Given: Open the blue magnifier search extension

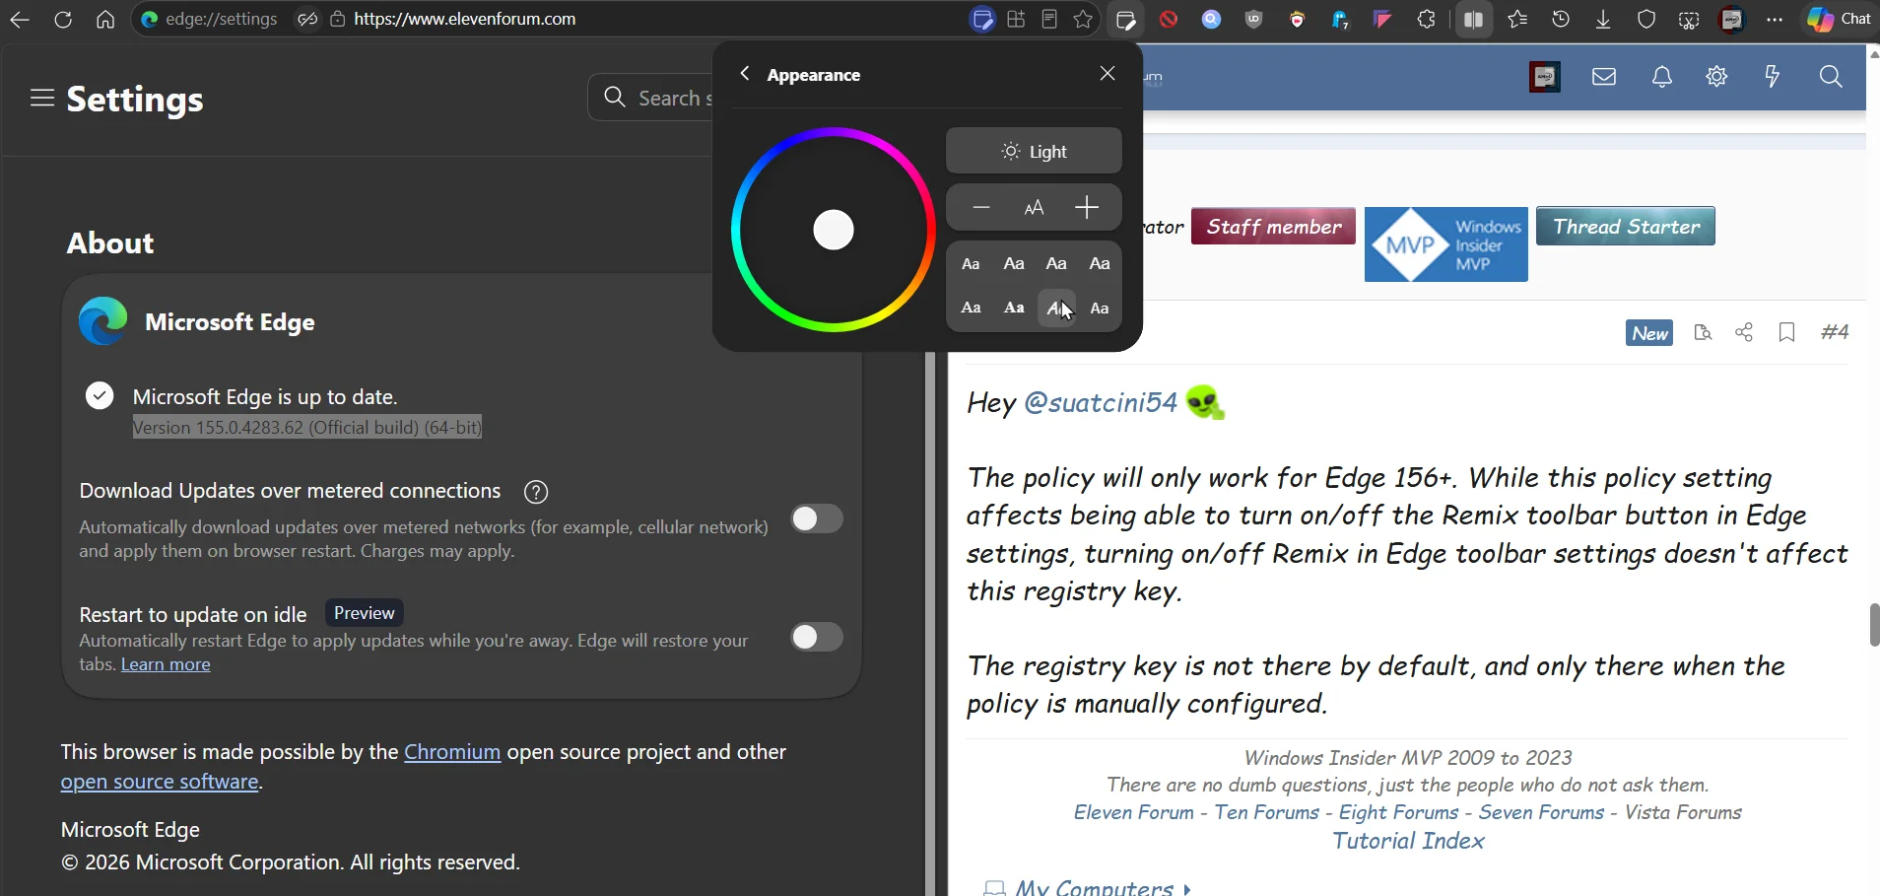Looking at the screenshot, I should tap(1212, 19).
